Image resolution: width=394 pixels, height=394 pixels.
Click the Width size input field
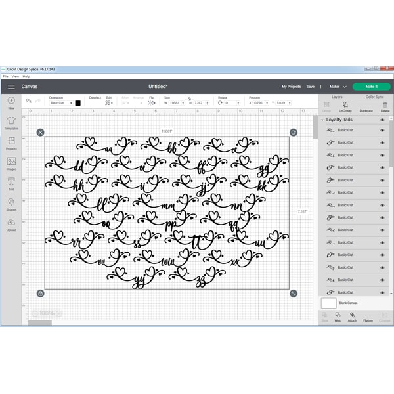(175, 103)
